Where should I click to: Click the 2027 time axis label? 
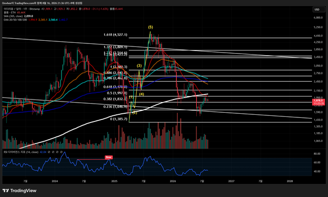point(231,181)
